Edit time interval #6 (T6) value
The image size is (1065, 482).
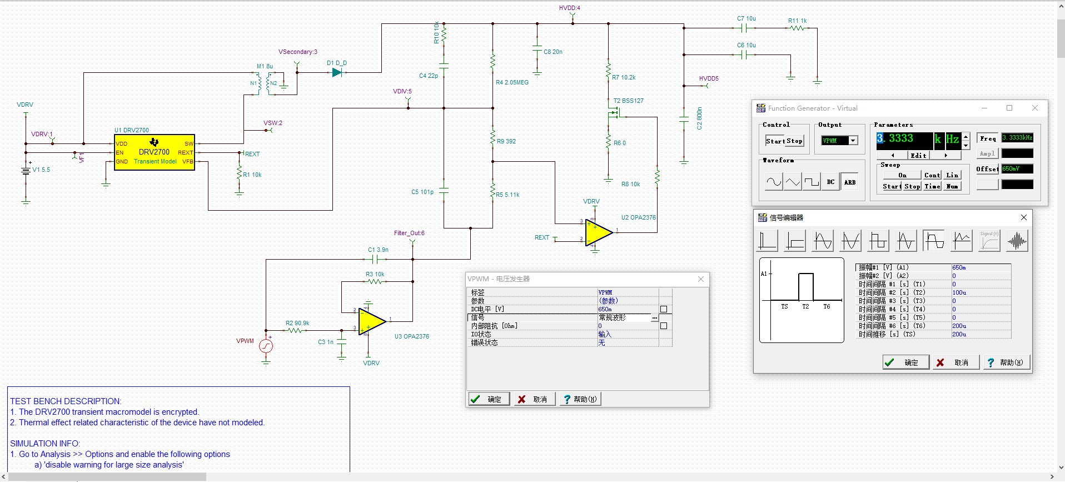[981, 326]
